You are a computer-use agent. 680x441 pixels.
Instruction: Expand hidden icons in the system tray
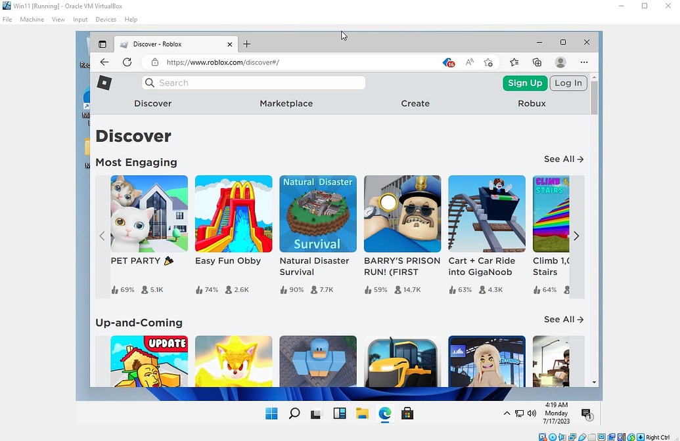pos(507,413)
